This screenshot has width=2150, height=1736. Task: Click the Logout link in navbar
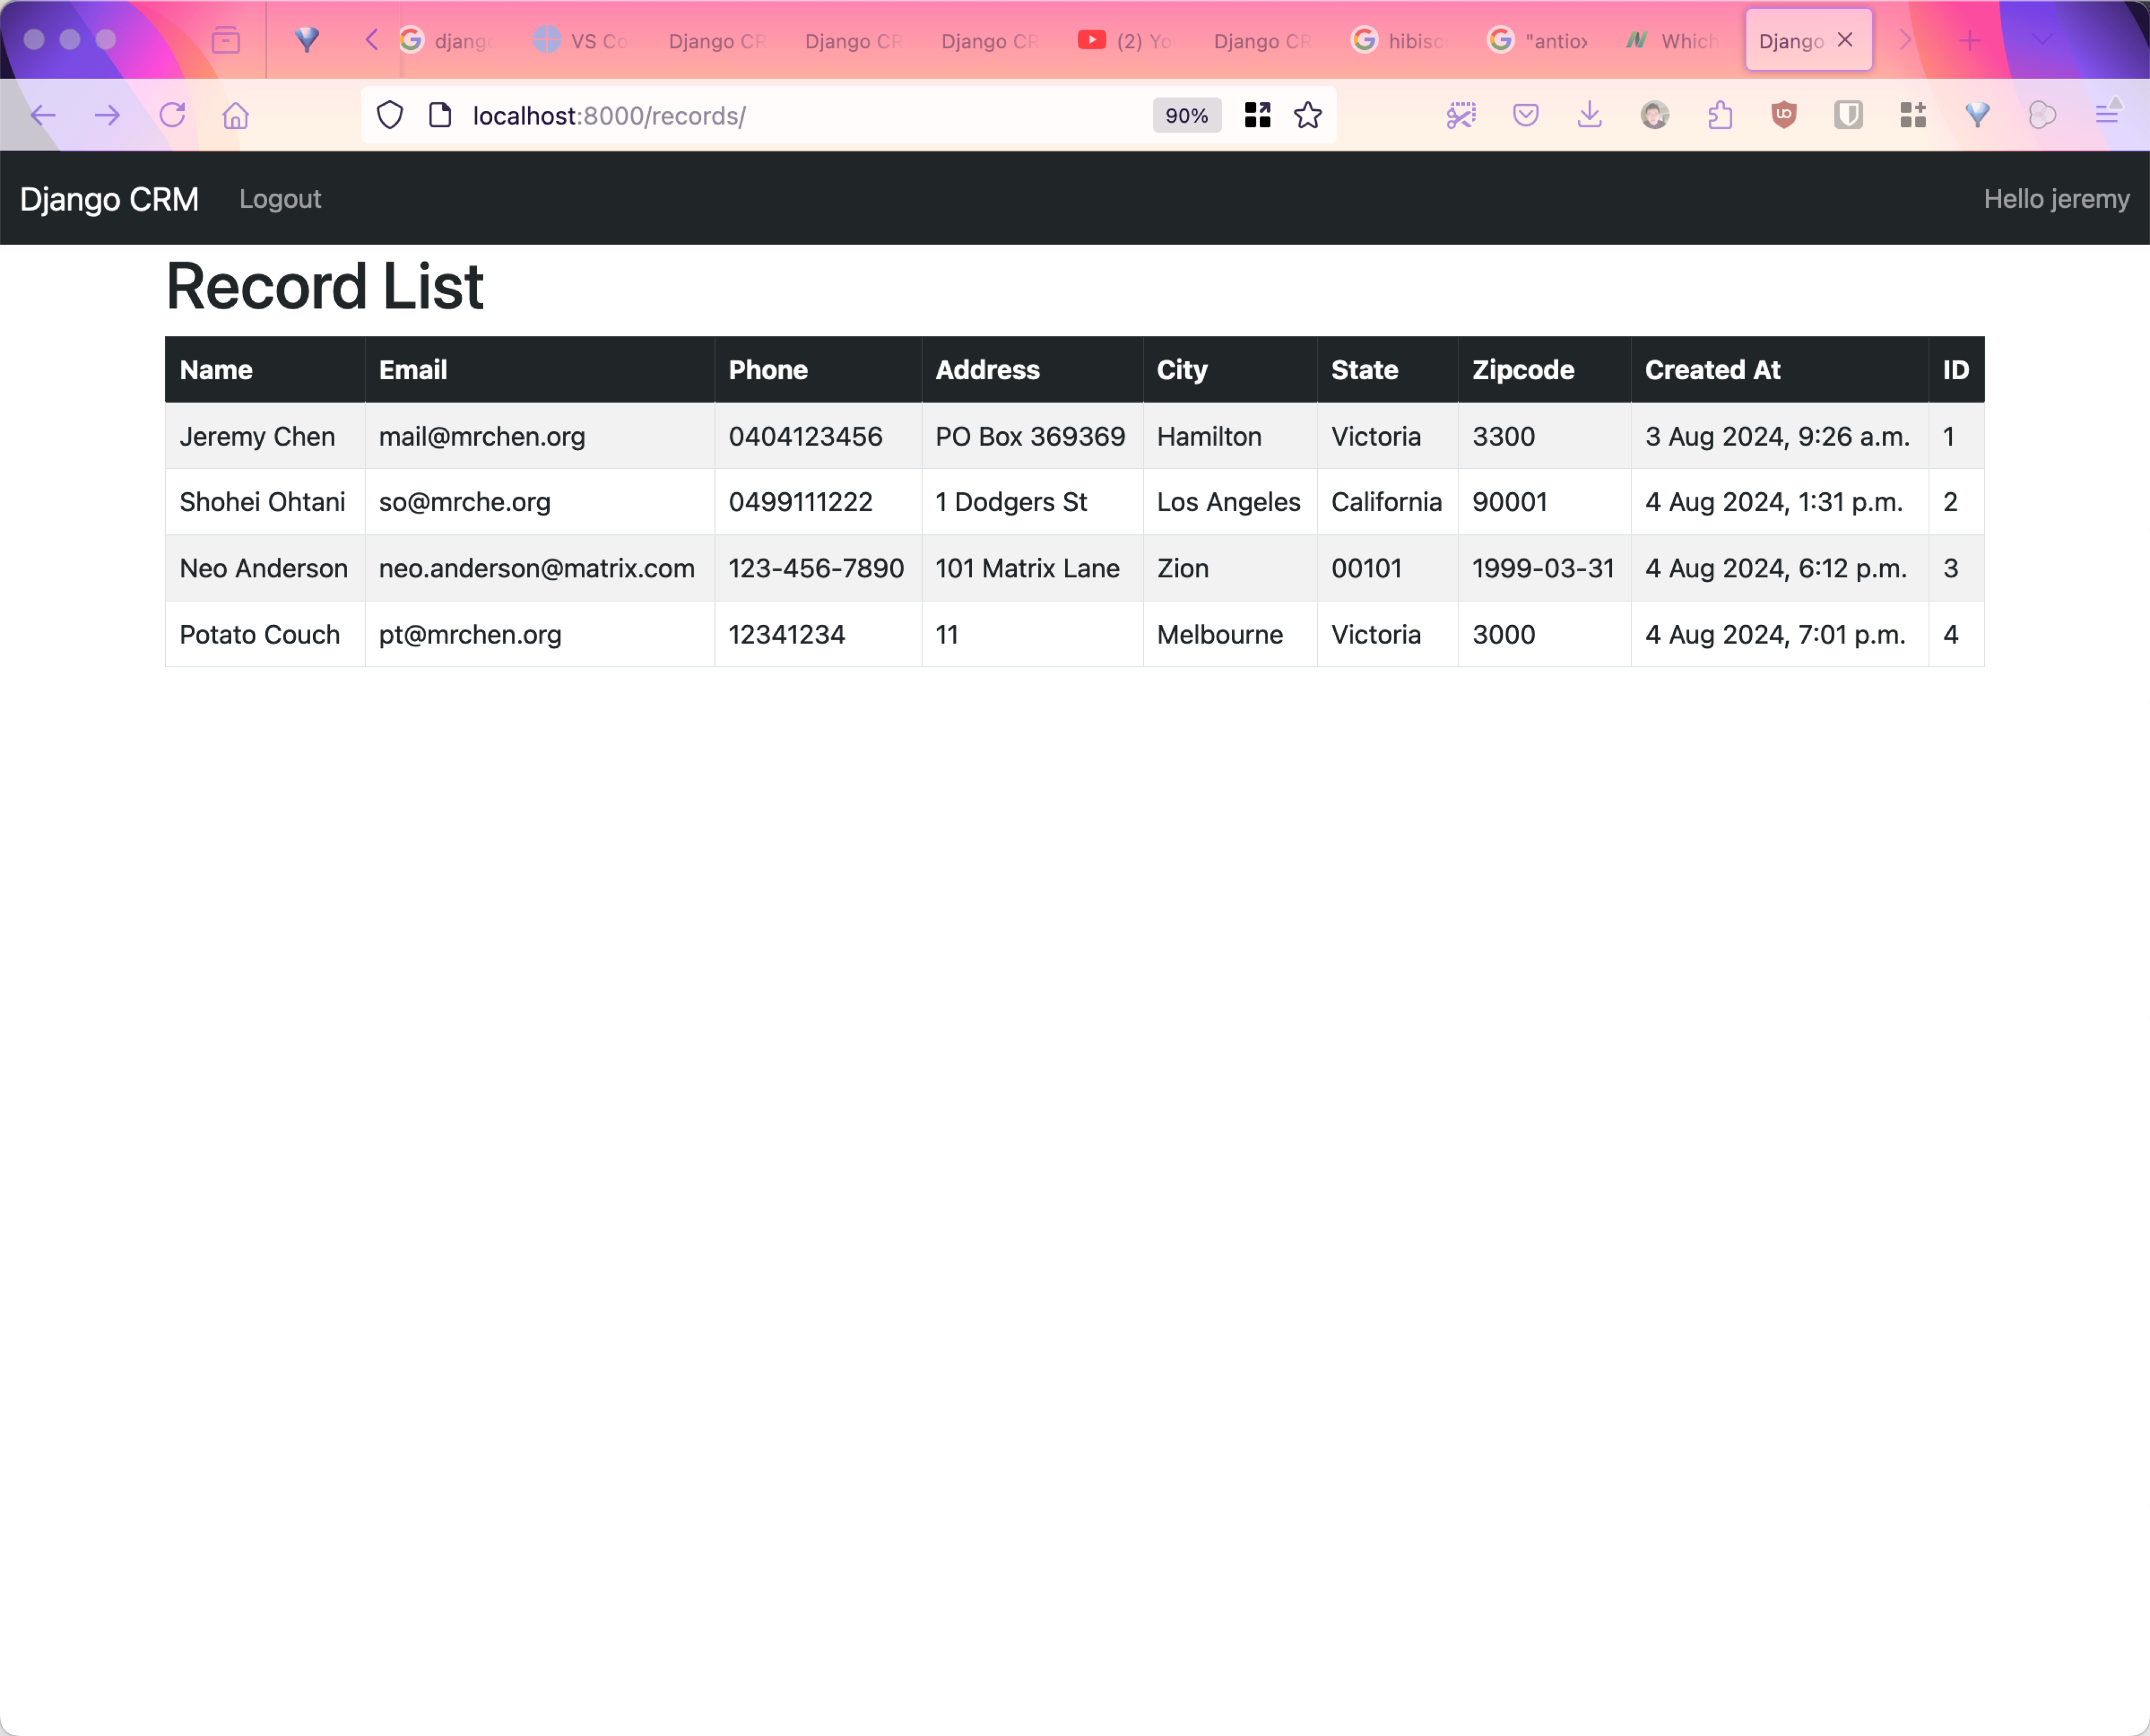(280, 199)
